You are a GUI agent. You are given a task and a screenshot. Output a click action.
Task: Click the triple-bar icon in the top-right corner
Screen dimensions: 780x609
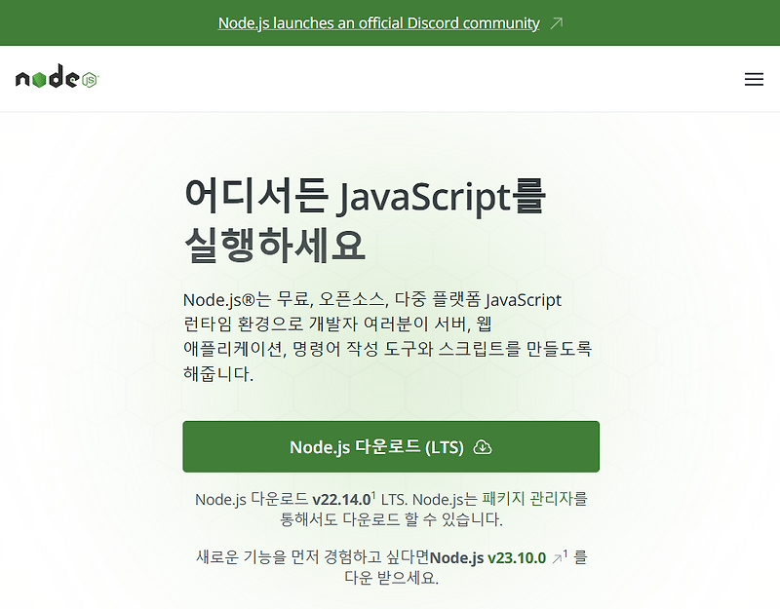[753, 79]
